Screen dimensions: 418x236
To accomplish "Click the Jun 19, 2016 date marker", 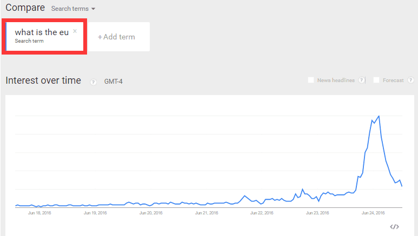I will point(95,213).
